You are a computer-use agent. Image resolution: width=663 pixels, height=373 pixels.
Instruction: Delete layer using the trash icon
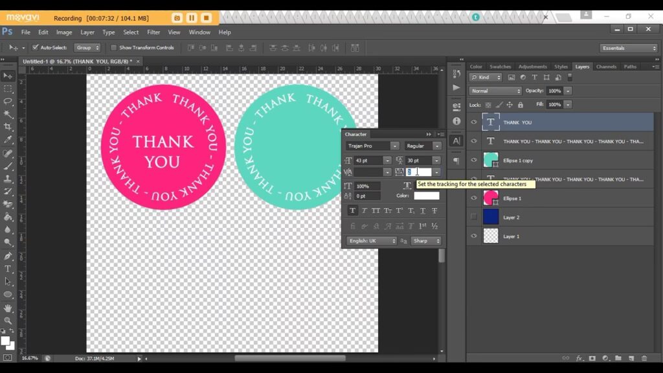click(x=644, y=358)
